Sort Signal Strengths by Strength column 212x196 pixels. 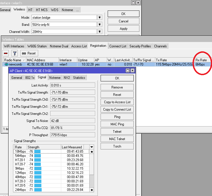pyautogui.click(x=44, y=147)
